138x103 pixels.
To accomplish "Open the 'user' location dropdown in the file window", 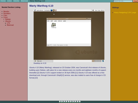I will point(49,45).
